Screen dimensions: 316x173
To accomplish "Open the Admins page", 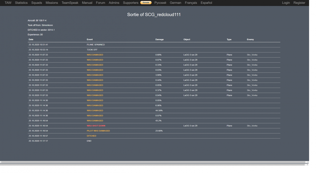I will pyautogui.click(x=114, y=3).
